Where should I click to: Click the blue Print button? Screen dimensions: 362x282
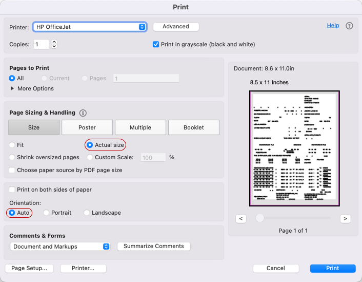[333, 268]
